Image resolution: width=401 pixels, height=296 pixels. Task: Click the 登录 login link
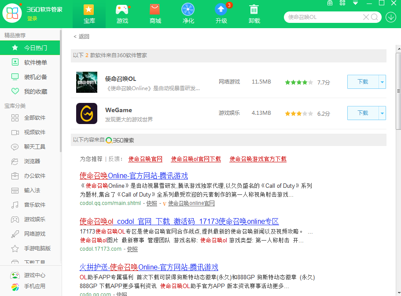[32, 18]
